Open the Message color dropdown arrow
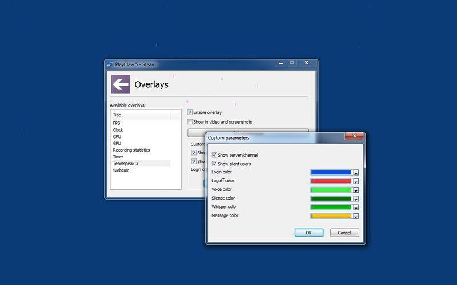This screenshot has height=285, width=457. [x=355, y=217]
